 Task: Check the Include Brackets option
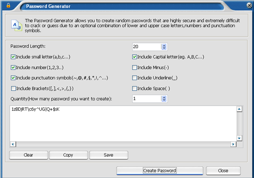coord(13,88)
